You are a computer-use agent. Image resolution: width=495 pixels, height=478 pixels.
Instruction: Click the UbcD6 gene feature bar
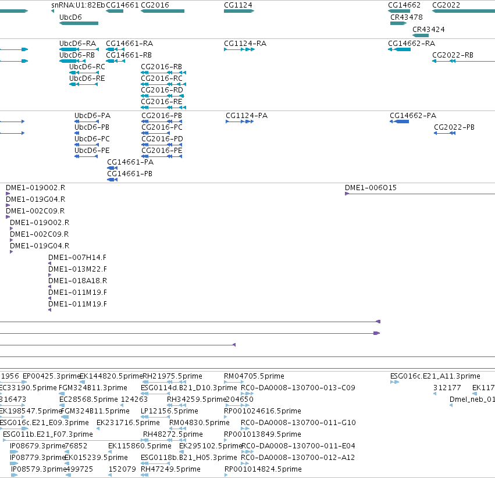[x=79, y=23]
